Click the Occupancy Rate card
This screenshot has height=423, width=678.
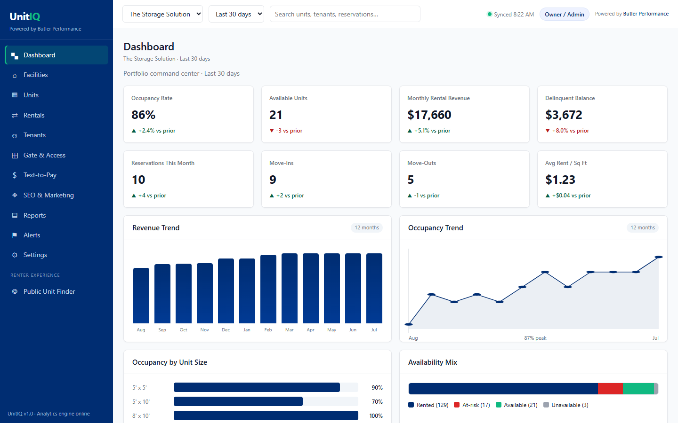click(188, 114)
